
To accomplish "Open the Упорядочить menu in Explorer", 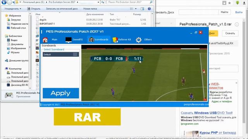I will click(x=13, y=8).
